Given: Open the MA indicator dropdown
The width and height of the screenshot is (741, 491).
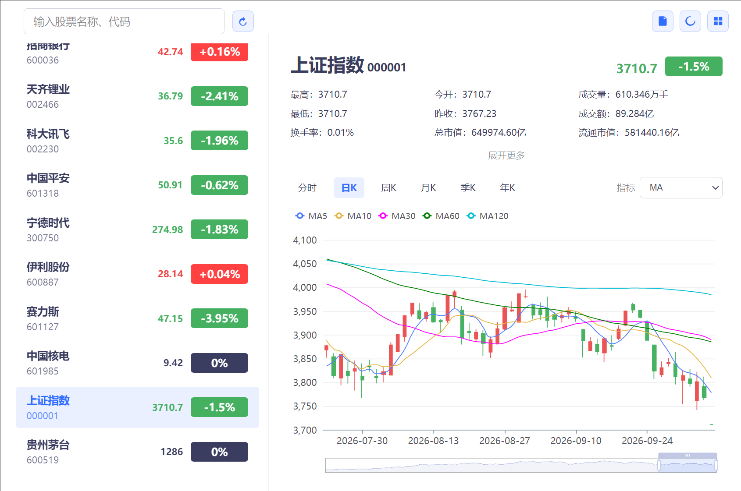Looking at the screenshot, I should 681,188.
